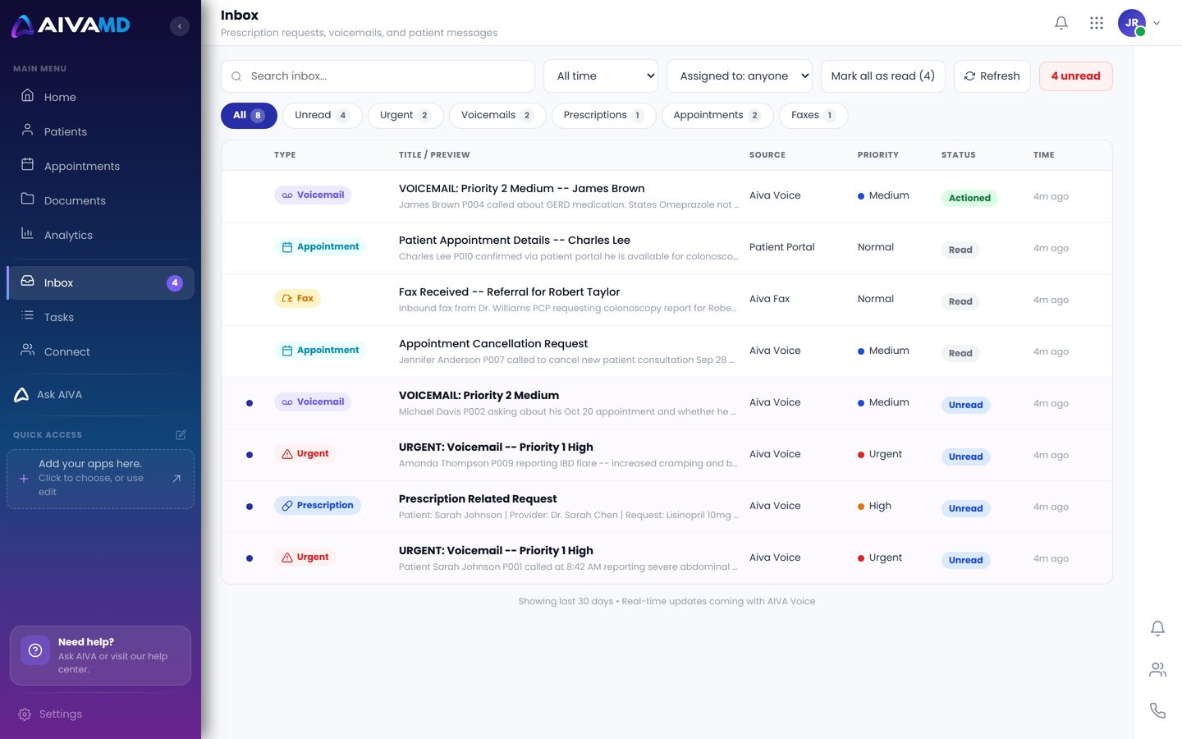Screen dimensions: 1182x739
Task: Go to Appointments in the sidebar
Action: [100, 166]
